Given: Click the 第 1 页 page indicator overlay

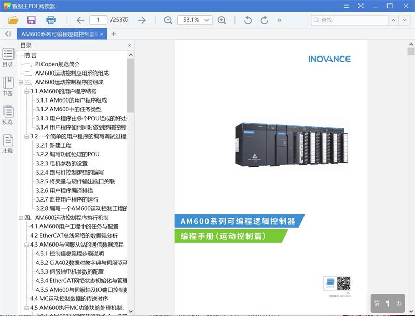Looking at the screenshot, I should pos(388,304).
